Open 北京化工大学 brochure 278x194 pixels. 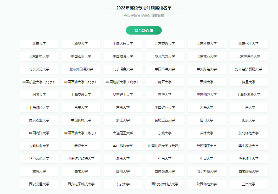[249, 44]
